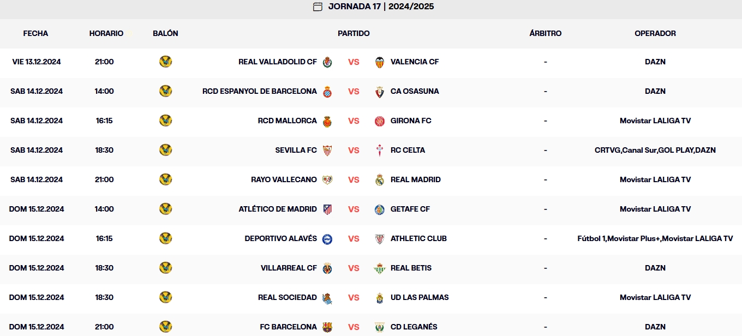The width and height of the screenshot is (742, 336).
Task: Click the FC Barcelona crest
Action: pos(327,327)
